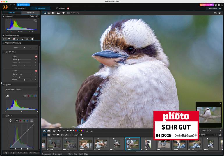Adjust the Betrag slider
The height and width of the screenshot is (156, 224).
coord(25,47)
